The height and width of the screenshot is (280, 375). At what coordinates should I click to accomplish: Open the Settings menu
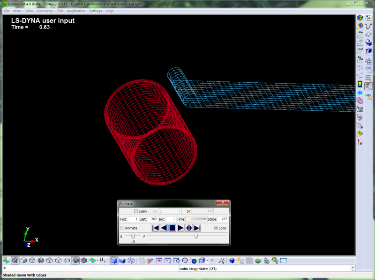[95, 11]
